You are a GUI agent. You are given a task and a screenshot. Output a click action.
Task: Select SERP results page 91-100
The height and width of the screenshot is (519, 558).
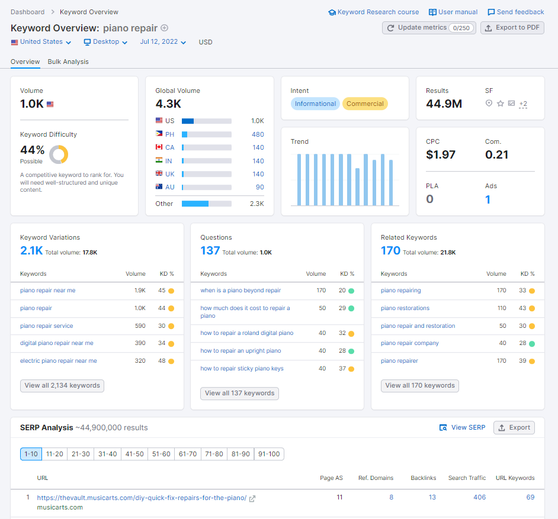click(269, 454)
